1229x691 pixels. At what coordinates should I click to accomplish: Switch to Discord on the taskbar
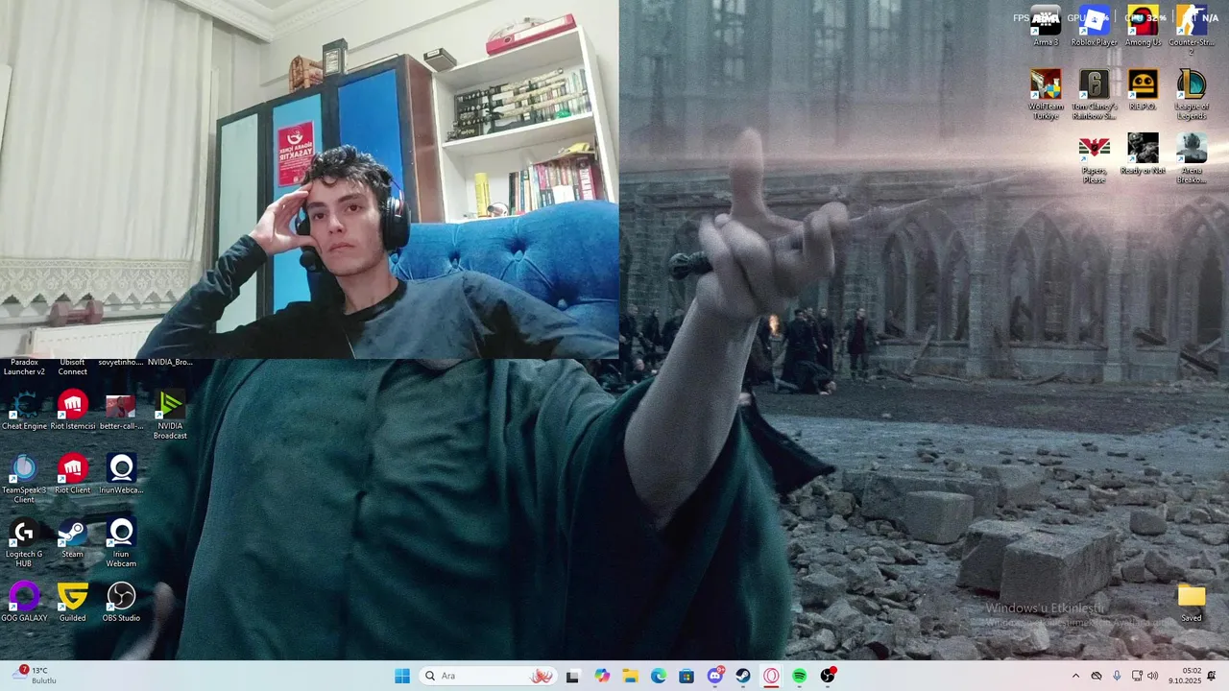[715, 676]
